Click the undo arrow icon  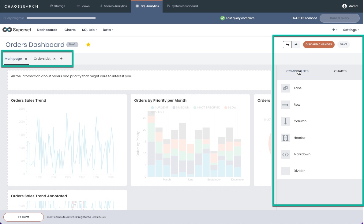point(287,44)
